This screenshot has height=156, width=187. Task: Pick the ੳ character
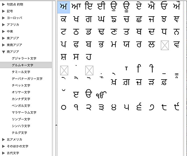(89, 94)
